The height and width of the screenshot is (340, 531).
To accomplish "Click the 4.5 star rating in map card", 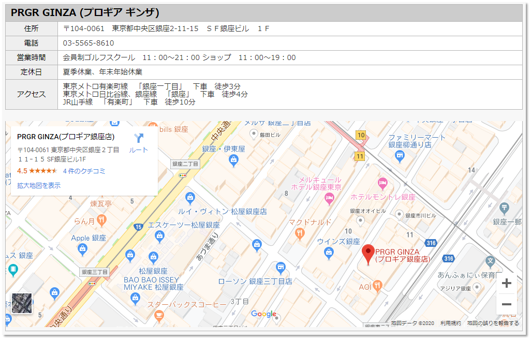I will click(x=37, y=171).
